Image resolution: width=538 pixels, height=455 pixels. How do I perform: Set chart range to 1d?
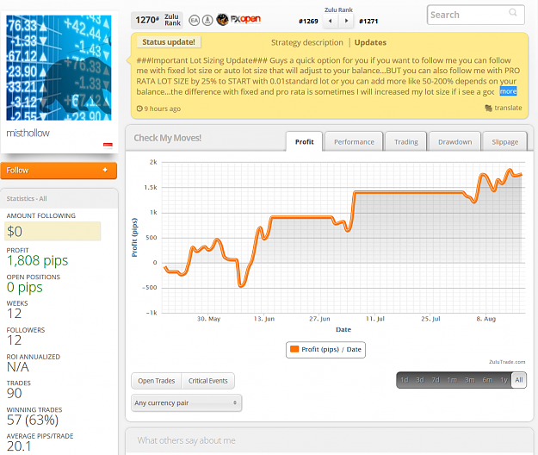point(405,380)
